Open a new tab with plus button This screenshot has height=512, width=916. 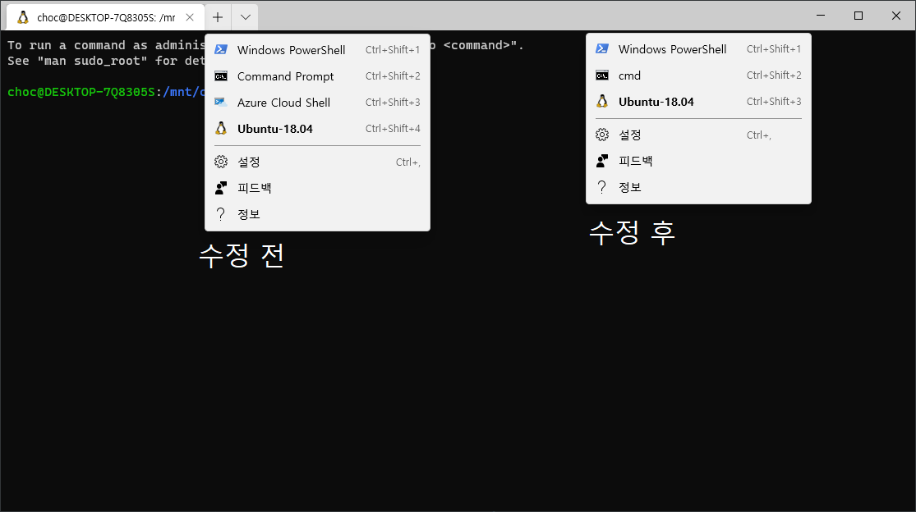(x=218, y=17)
